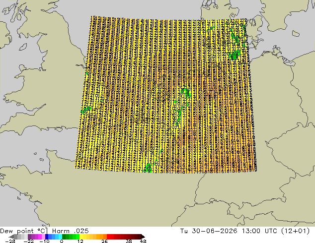Click the 38 legend scale label

(x=129, y=241)
